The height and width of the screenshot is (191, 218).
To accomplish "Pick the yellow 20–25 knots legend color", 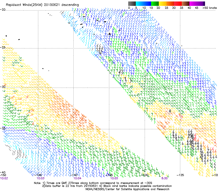I will [163, 4].
